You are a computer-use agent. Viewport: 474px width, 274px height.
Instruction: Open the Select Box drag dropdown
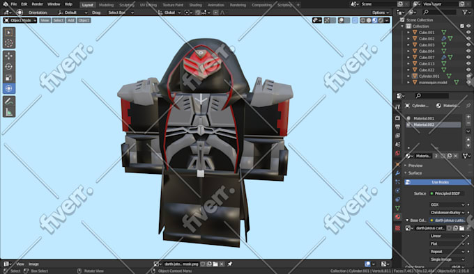[x=121, y=13]
